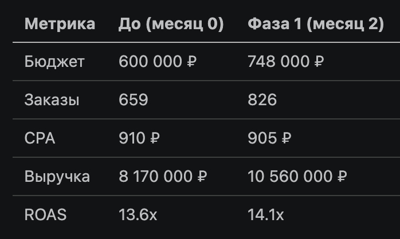The height and width of the screenshot is (239, 400).
Task: Select the 'ROAS' row label
Action: 45,215
